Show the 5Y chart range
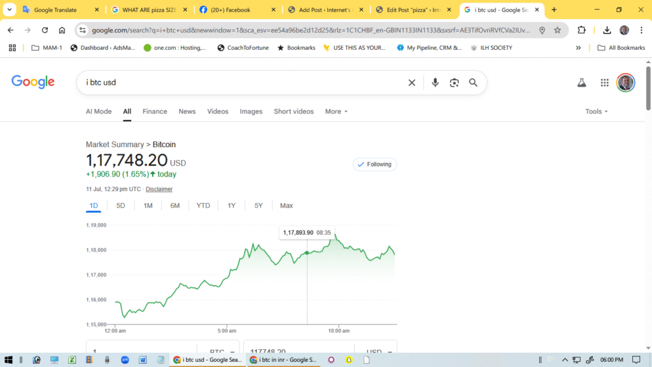652x367 pixels. 259,206
